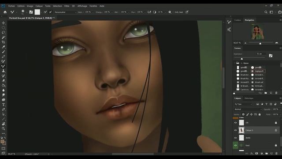
Task: Click the Navigation zoom slider
Action: [x=260, y=43]
